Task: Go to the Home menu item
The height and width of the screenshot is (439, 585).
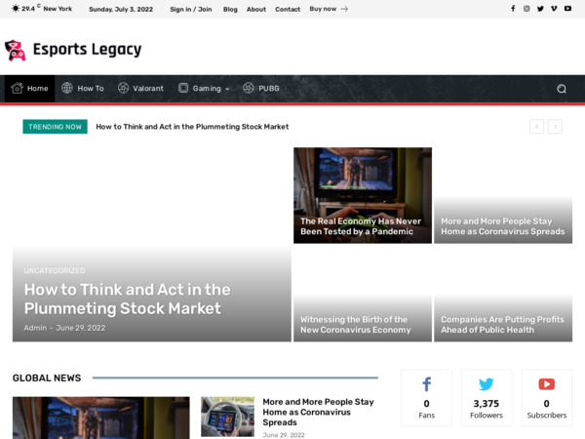Action: (x=30, y=89)
